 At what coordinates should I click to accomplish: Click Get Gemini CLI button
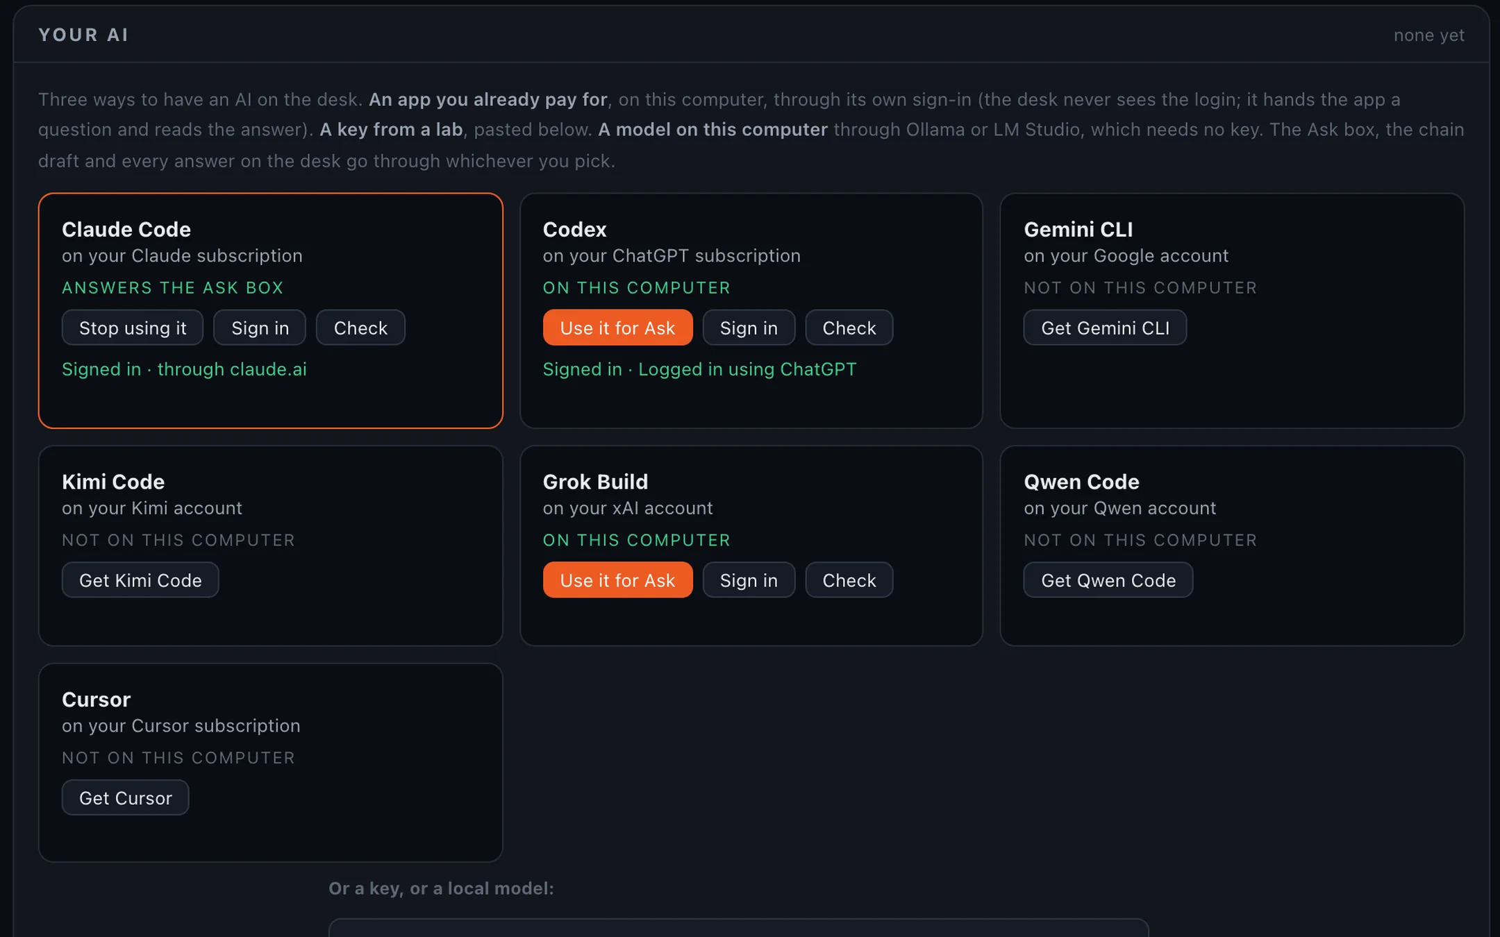1105,328
